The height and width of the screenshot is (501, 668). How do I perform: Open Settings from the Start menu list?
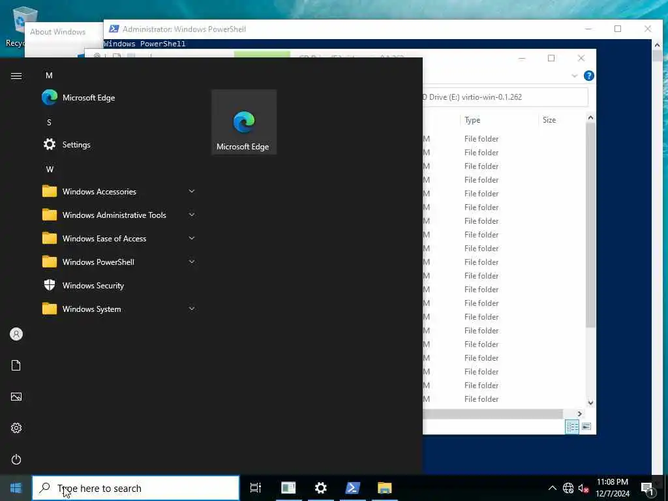click(x=119, y=144)
